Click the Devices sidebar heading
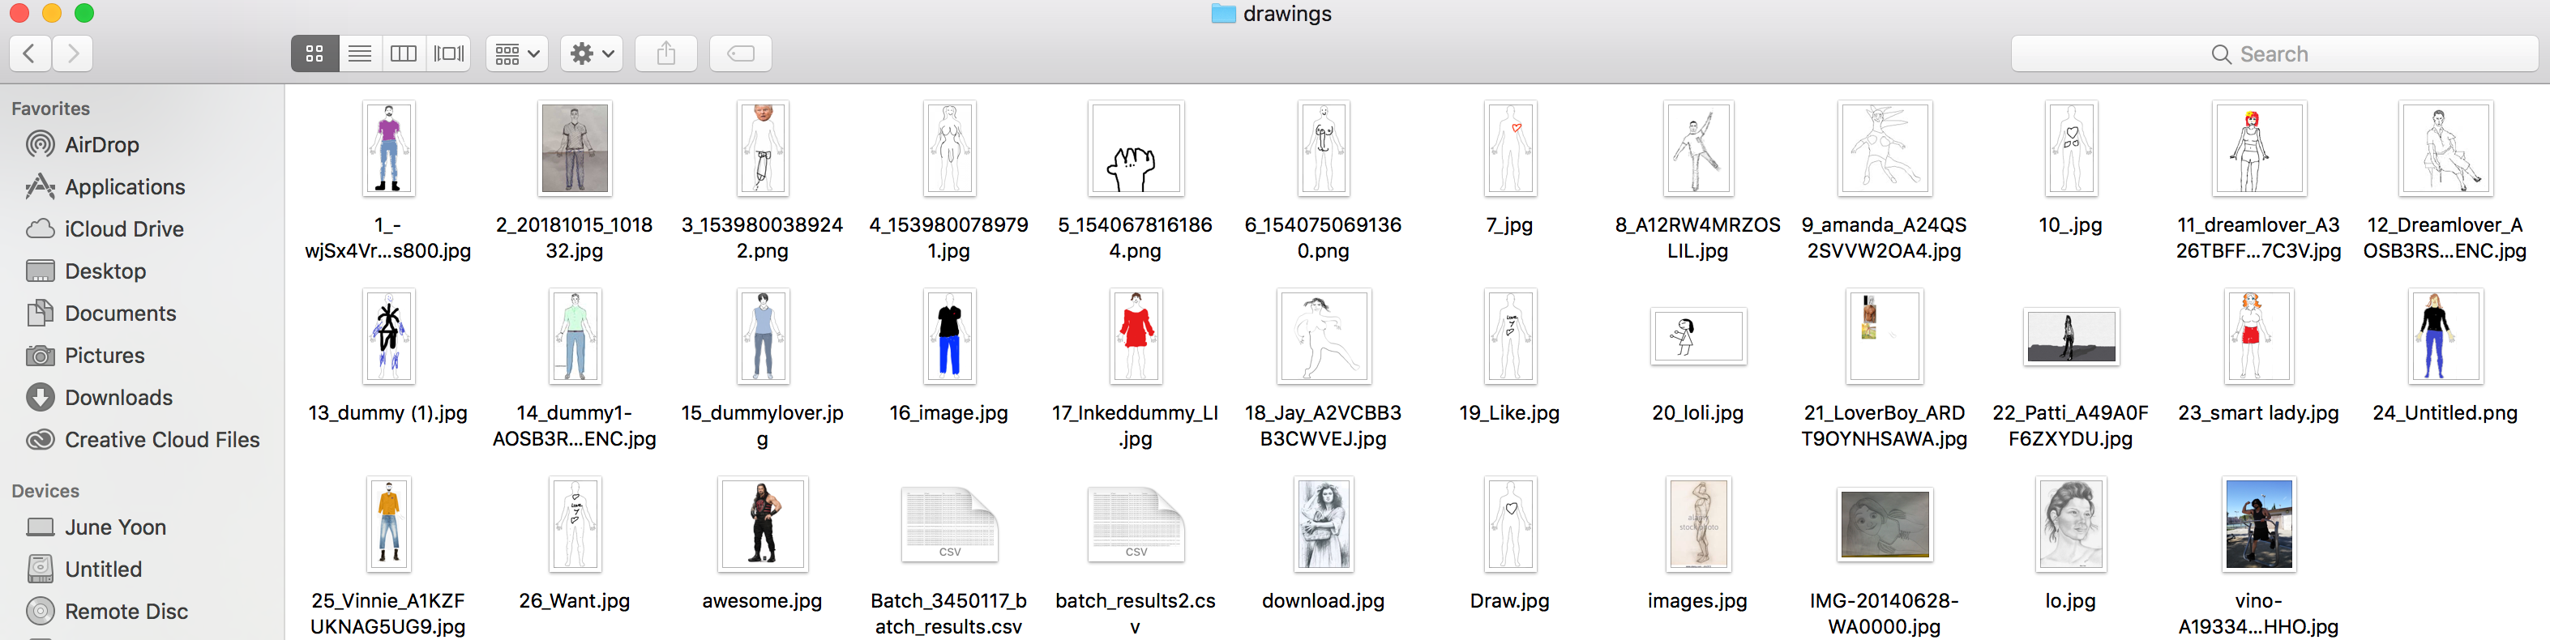Image resolution: width=2550 pixels, height=640 pixels. [x=45, y=491]
